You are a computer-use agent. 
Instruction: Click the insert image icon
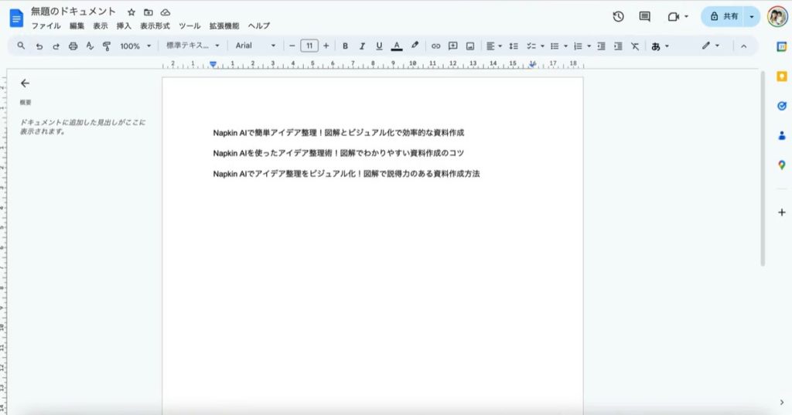469,46
